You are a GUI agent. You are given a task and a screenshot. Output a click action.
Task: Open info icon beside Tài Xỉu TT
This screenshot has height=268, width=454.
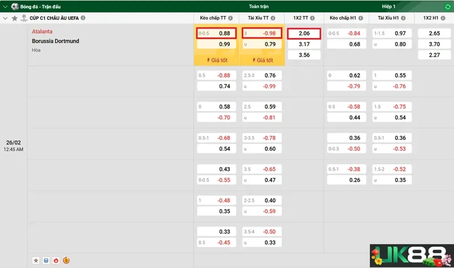[x=273, y=18]
